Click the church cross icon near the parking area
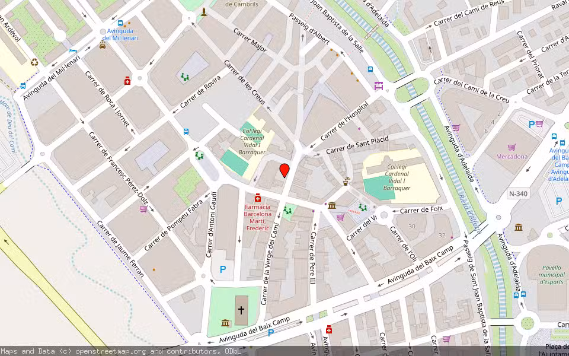 [x=242, y=310]
